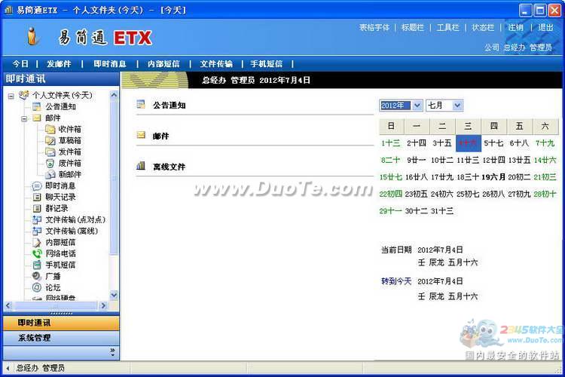The width and height of the screenshot is (565, 377).
Task: Open 文件传输 in the menu bar
Action: pyautogui.click(x=216, y=64)
